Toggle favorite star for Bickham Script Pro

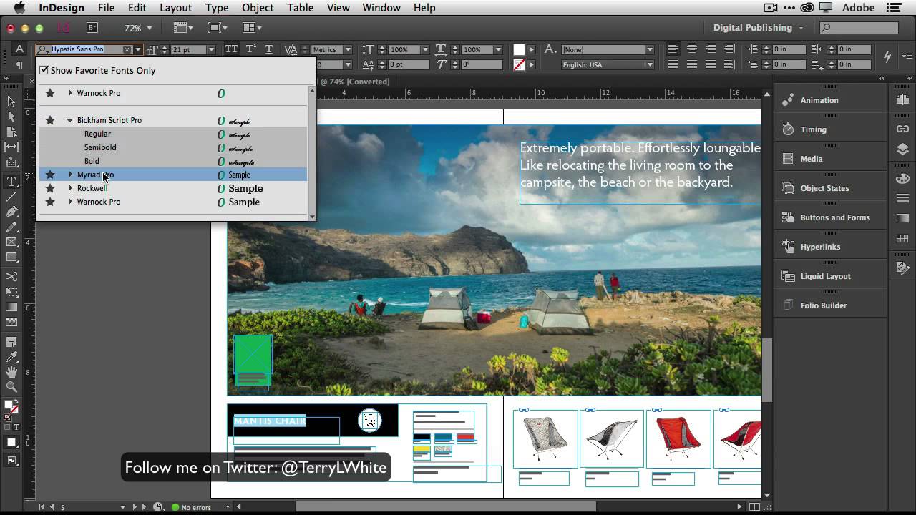(x=50, y=120)
